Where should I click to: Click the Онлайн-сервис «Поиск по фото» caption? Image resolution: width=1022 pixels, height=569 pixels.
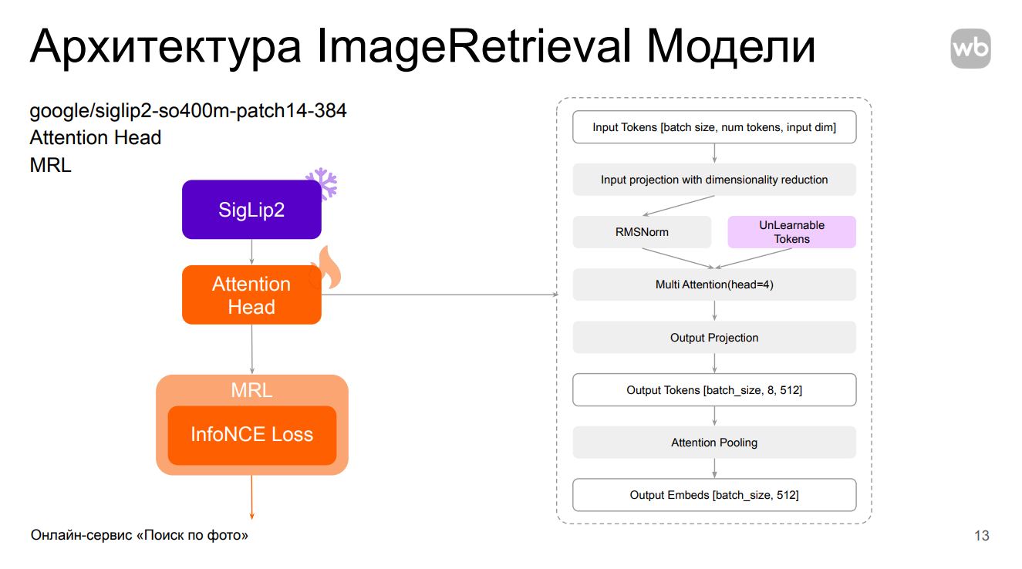[140, 535]
